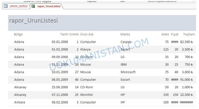Click date 05.01.2008 in first row
Viewport: 199px width, 109px height.
tap(60, 42)
